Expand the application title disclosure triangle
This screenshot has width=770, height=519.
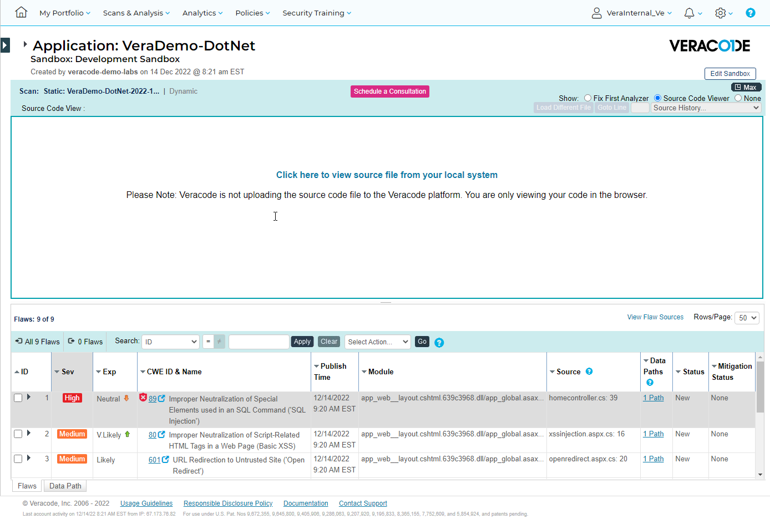click(x=25, y=44)
